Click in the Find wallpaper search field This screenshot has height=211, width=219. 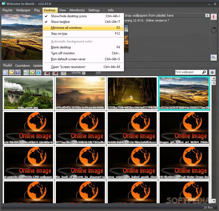point(188,72)
